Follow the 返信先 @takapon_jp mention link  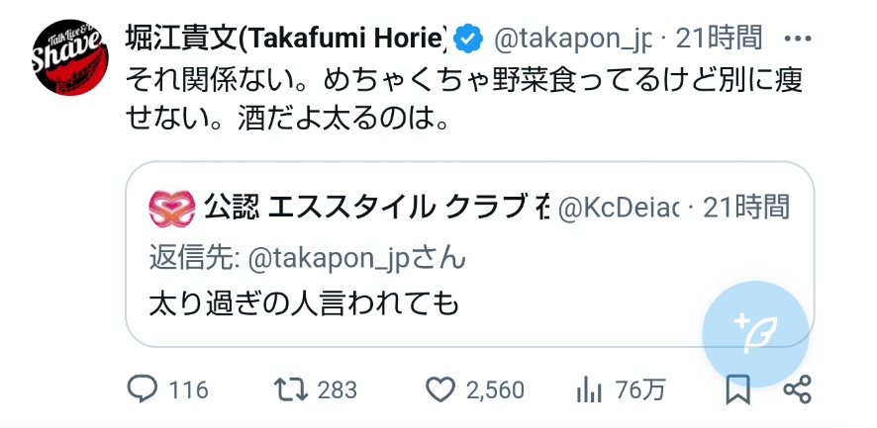point(355,259)
